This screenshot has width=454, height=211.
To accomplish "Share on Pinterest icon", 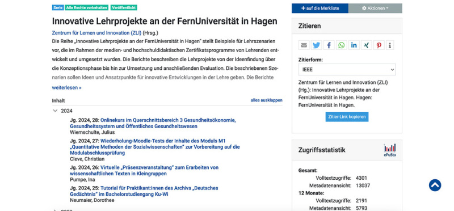I will click(x=379, y=45).
